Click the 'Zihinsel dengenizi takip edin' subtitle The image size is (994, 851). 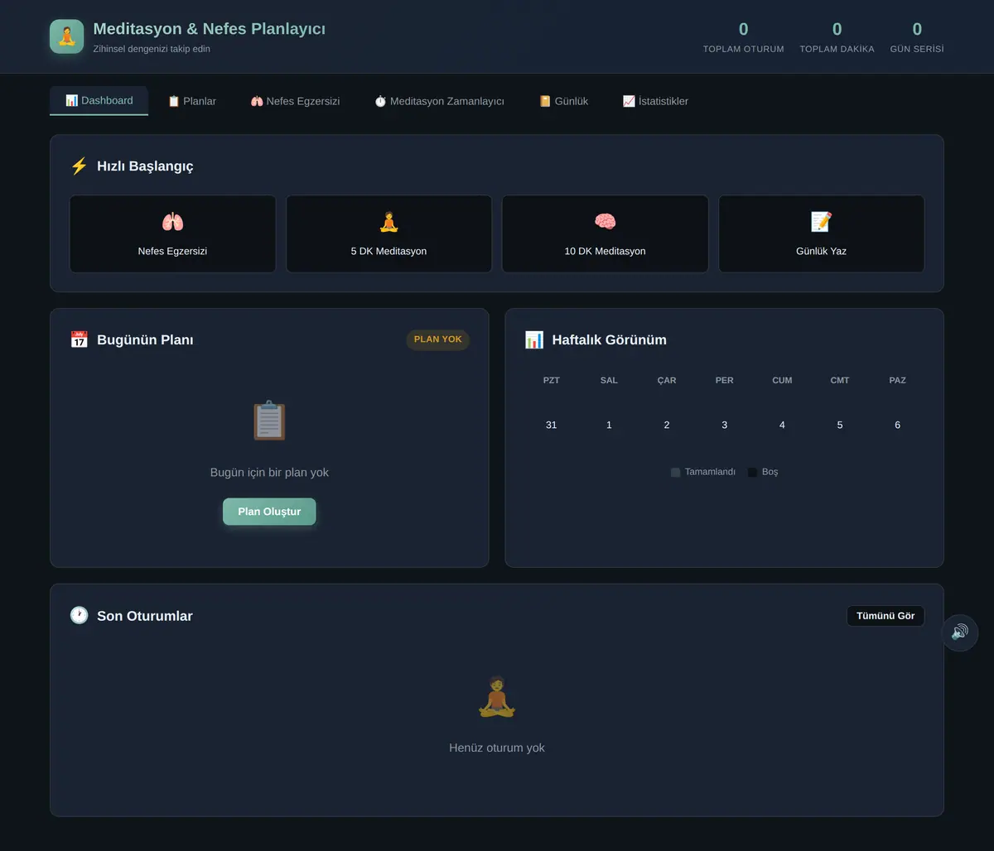click(152, 49)
